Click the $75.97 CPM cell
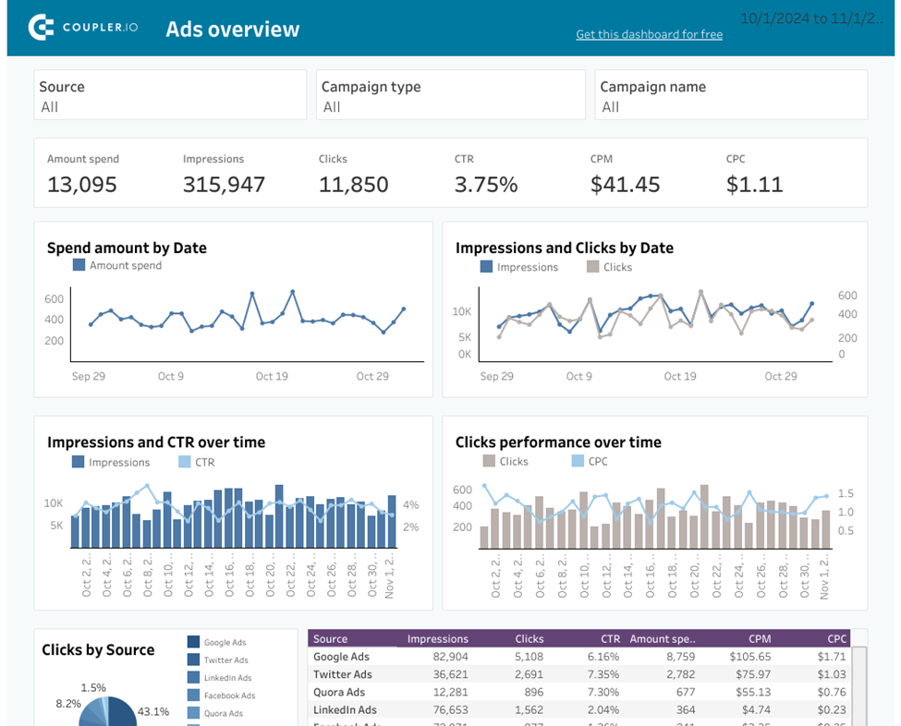Viewport: 901px width, 726px height. (x=753, y=674)
